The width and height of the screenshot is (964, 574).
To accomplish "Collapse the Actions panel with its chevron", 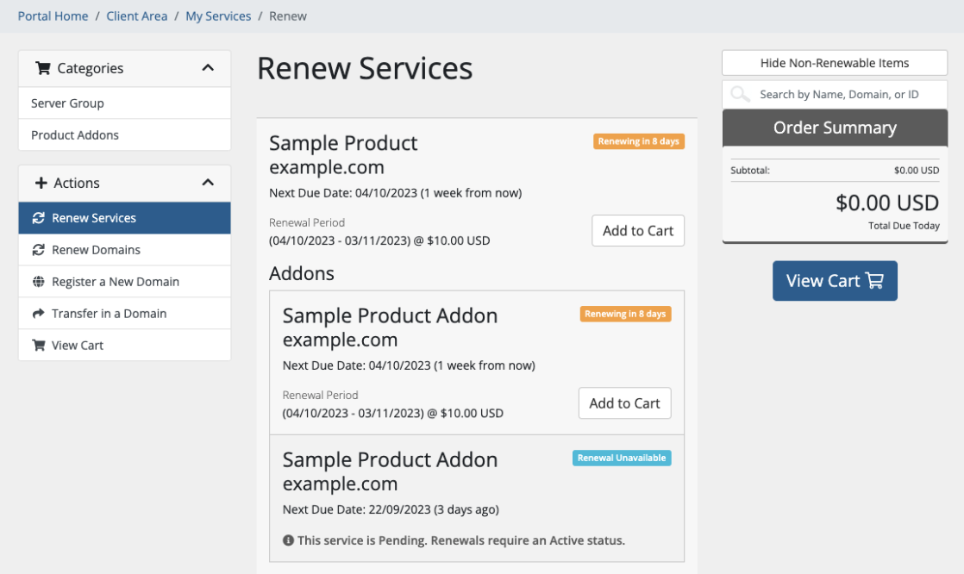I will pos(207,183).
